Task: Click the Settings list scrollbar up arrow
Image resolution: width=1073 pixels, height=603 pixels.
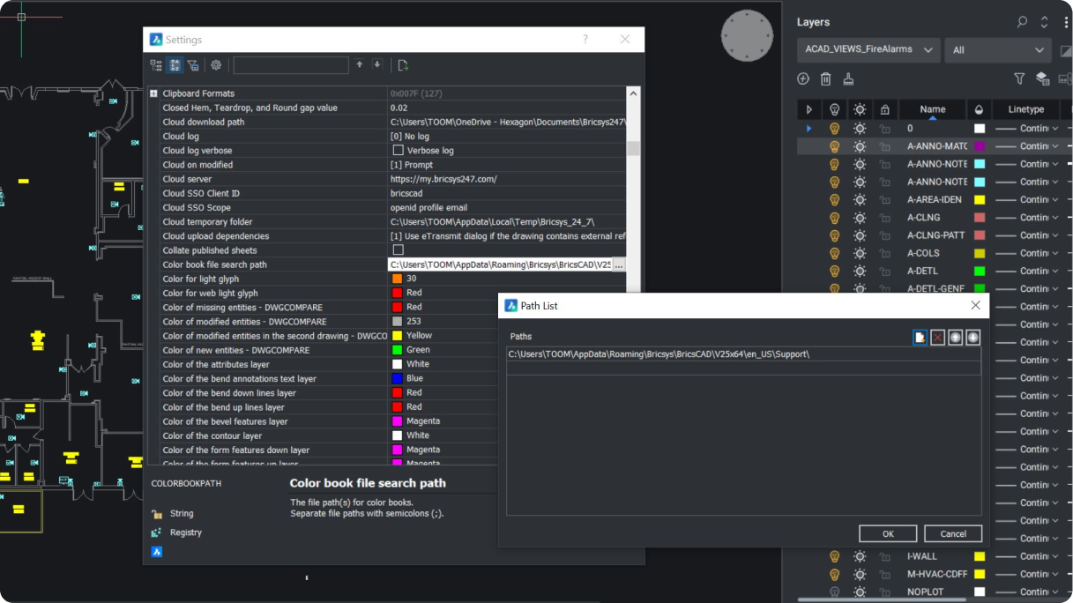Action: click(633, 93)
